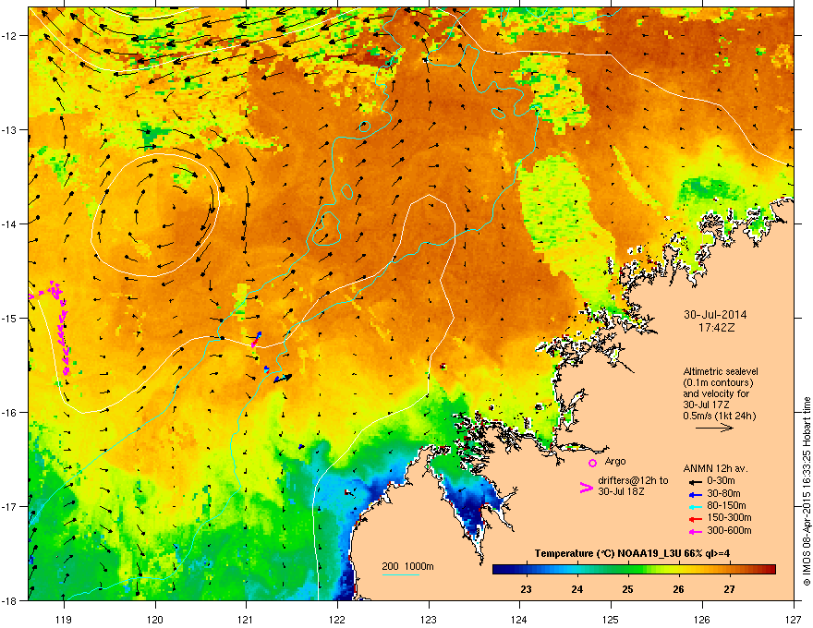Click the magenta Argo circle symbol in legend
The height and width of the screenshot is (628, 813).
[592, 463]
